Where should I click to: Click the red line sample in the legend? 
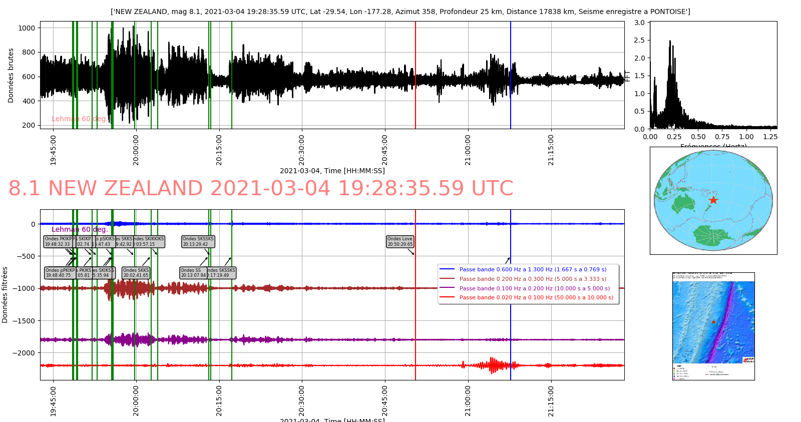click(447, 297)
